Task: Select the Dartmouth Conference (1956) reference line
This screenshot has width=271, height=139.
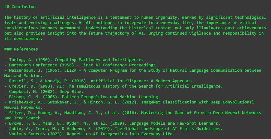Action: point(81,65)
